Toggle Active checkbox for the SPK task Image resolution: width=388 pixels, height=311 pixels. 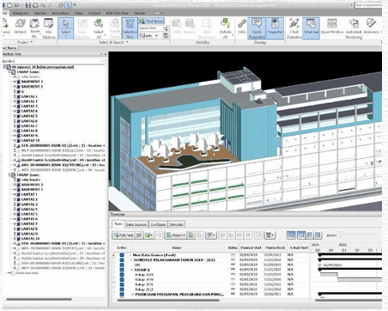pos(122,265)
